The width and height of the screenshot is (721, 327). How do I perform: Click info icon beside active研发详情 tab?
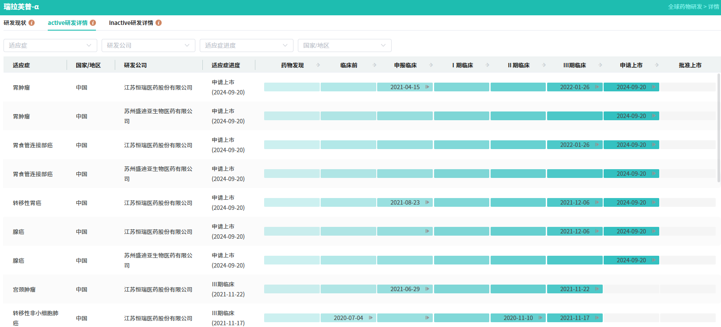tap(93, 23)
